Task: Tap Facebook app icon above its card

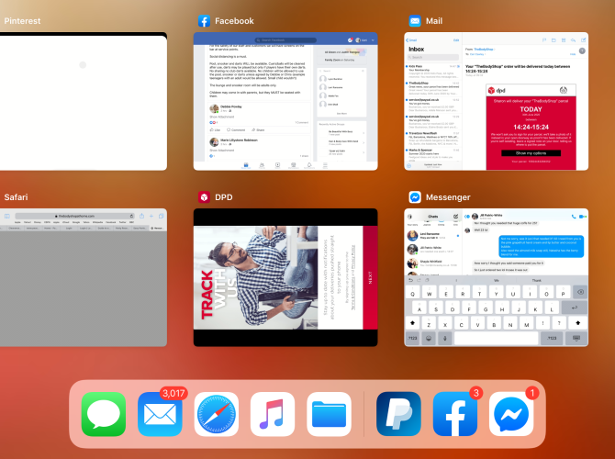Action: [x=204, y=21]
